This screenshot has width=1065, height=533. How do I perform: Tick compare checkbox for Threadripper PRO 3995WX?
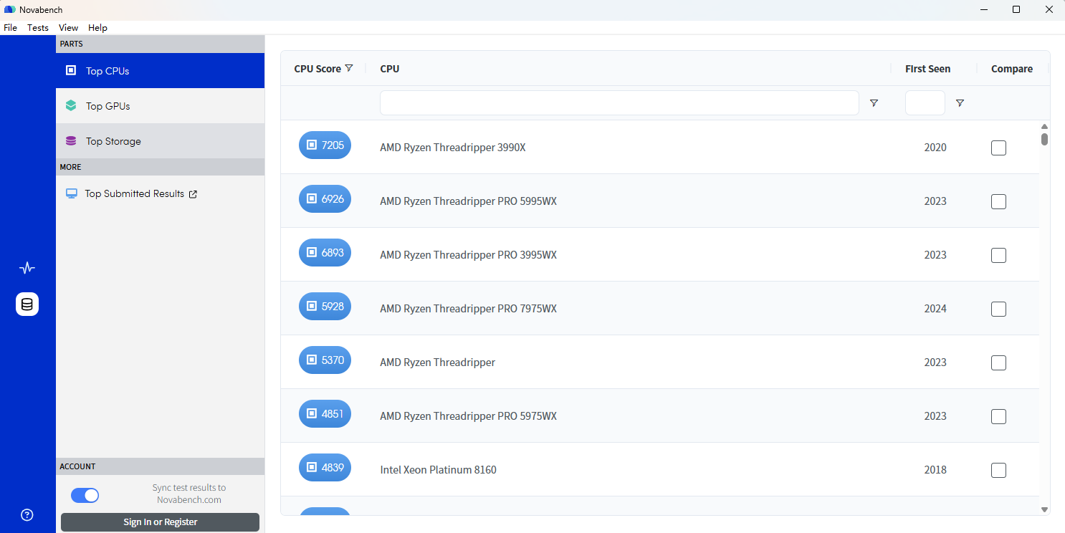pos(998,255)
